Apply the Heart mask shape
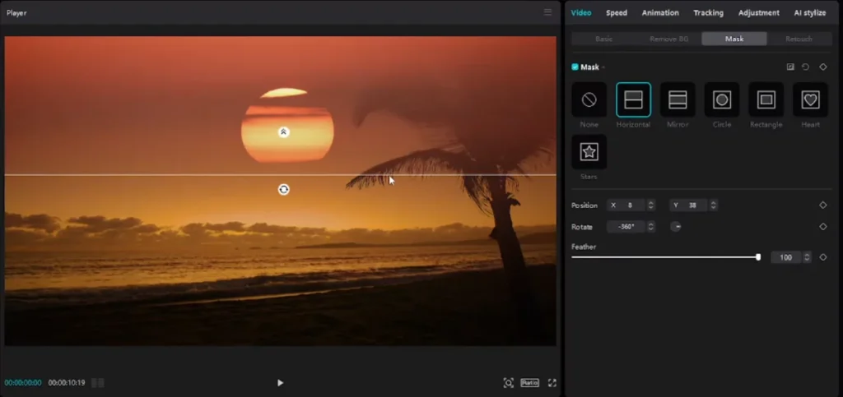843x397 pixels. click(x=810, y=99)
